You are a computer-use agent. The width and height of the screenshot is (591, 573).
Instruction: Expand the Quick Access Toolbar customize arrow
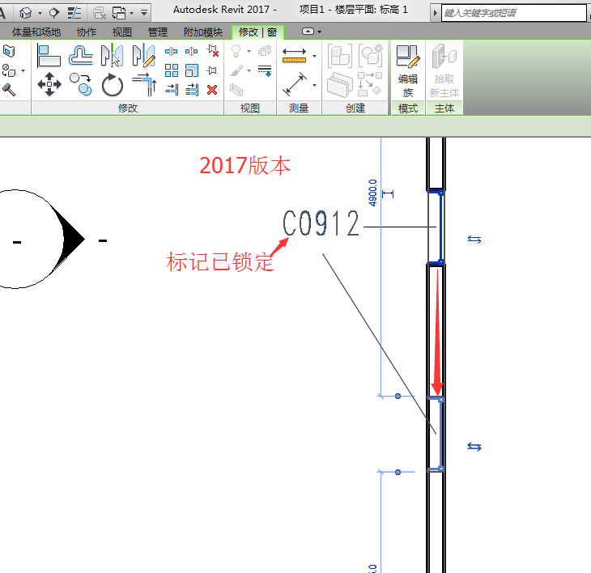(x=144, y=13)
